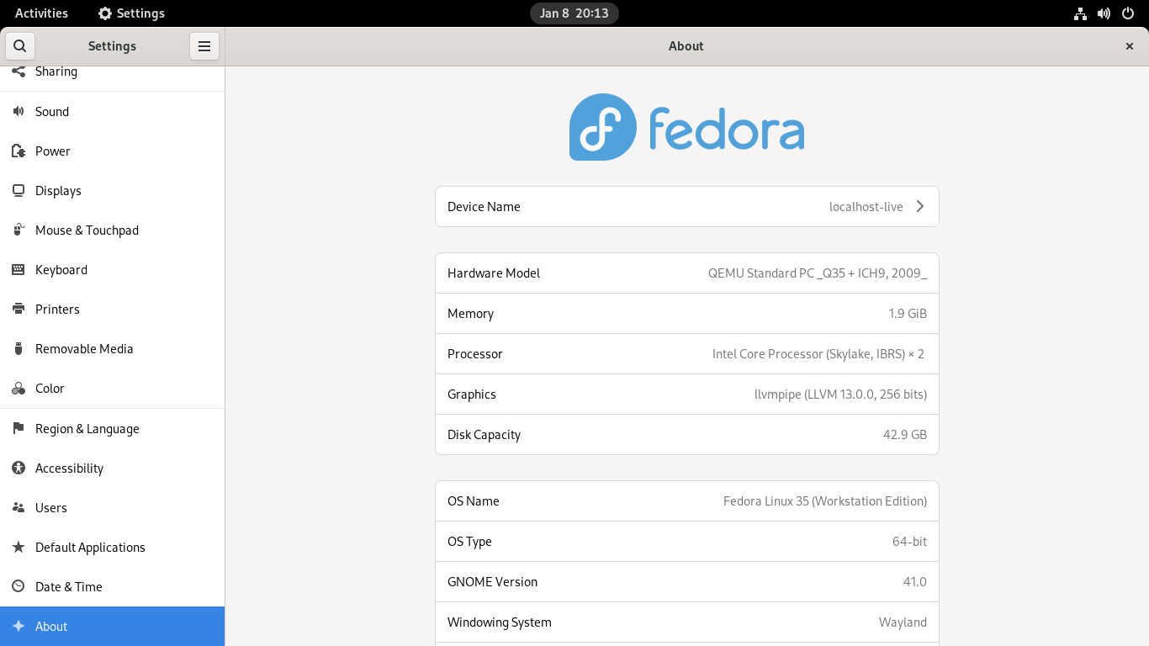Click the Fedora logo

coord(686,127)
